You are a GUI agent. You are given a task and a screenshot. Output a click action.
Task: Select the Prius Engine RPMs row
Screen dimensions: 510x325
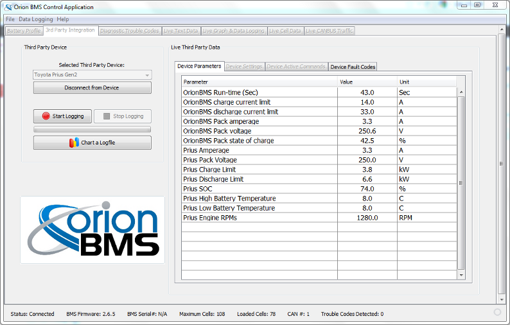tap(319, 218)
